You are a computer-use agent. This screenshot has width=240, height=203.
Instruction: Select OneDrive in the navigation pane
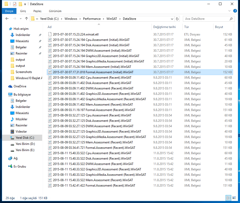(20, 86)
